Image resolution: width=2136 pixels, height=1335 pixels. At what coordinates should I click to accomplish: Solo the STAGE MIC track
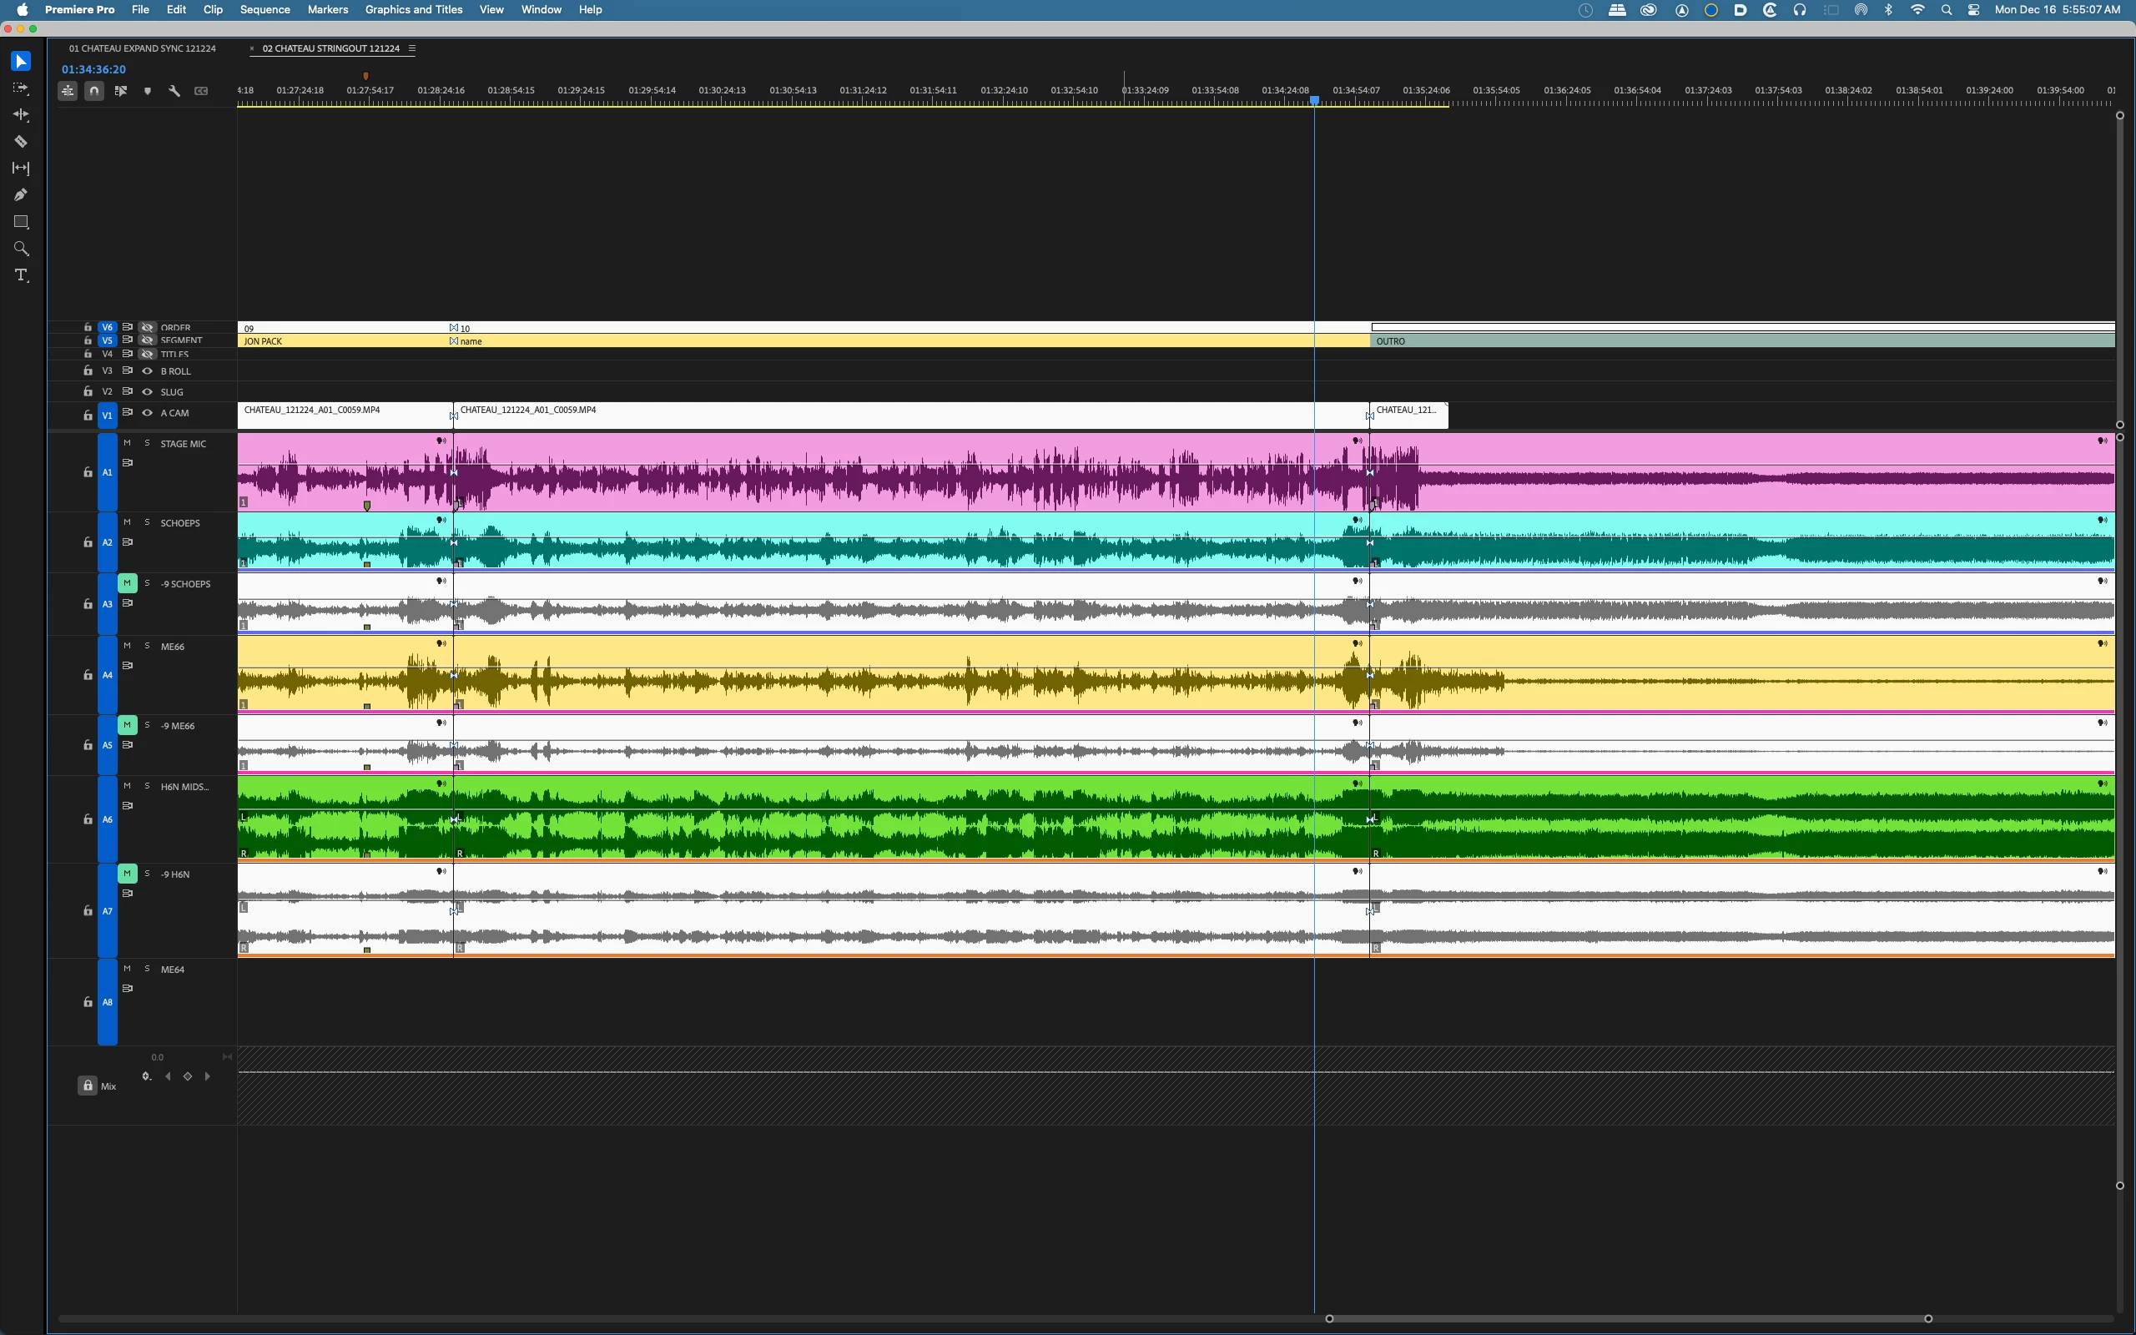tap(148, 443)
